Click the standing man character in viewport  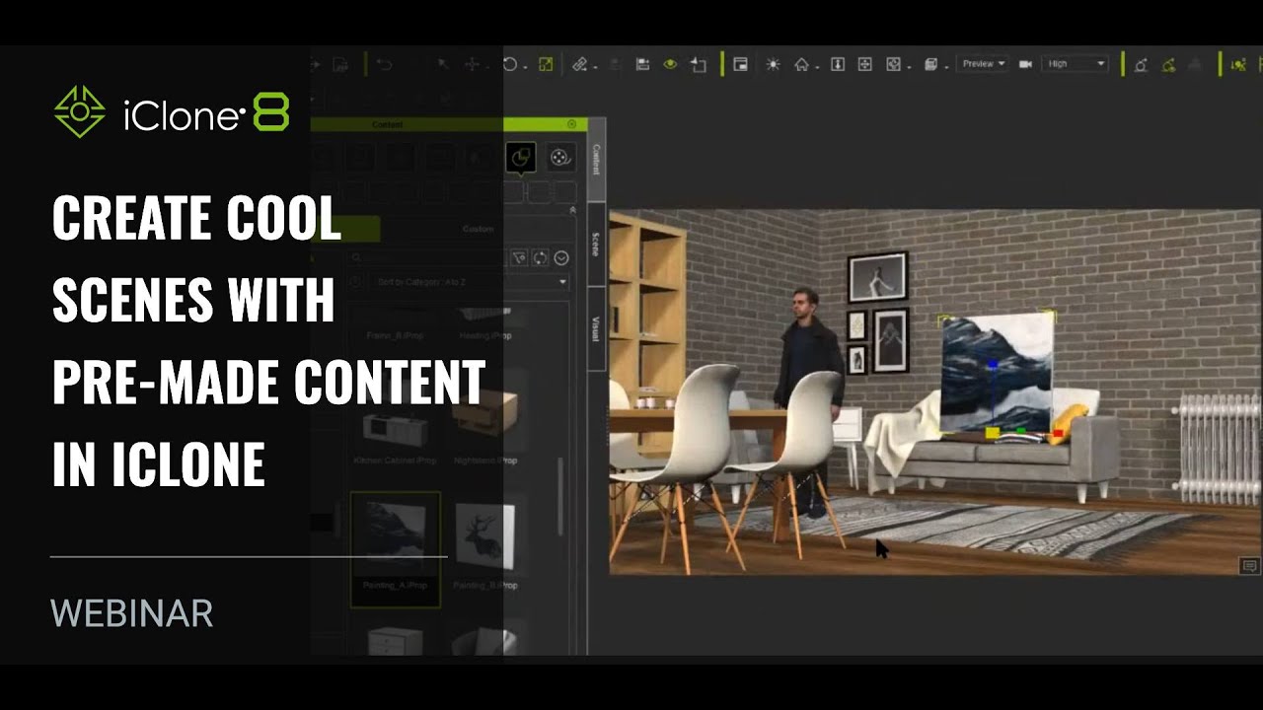(810, 399)
